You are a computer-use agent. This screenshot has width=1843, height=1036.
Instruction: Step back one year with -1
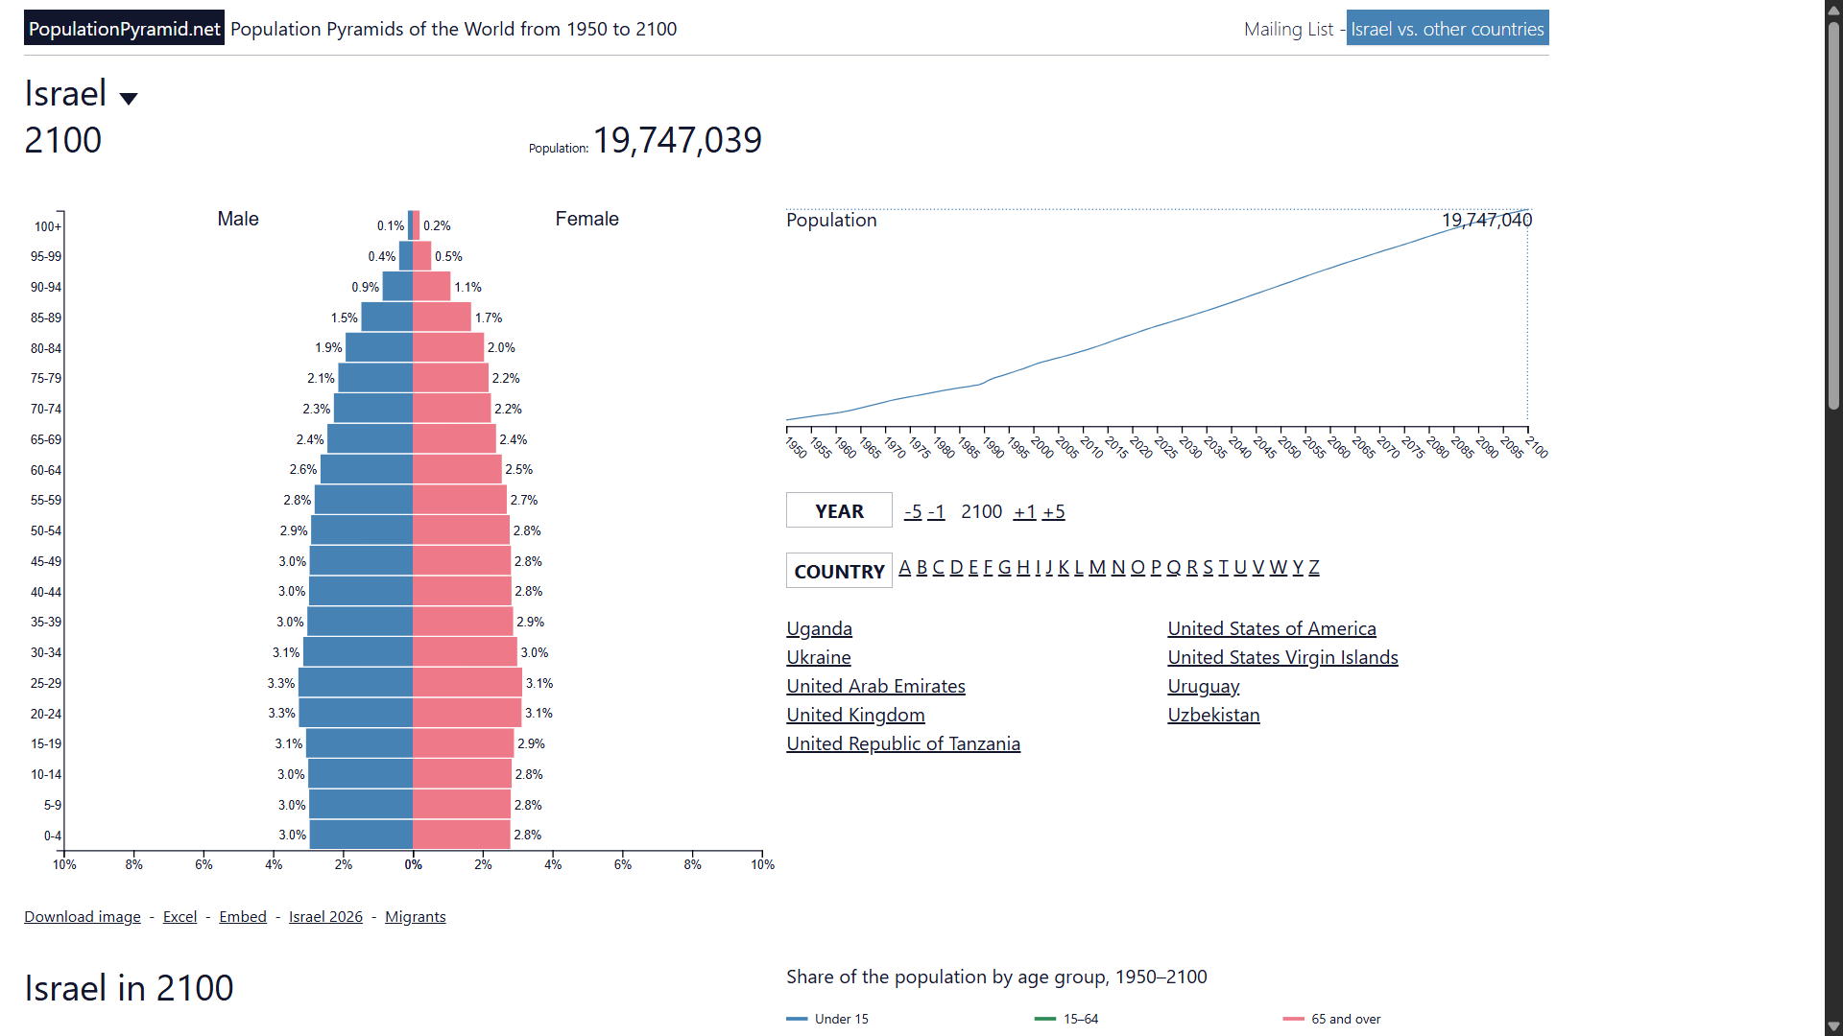(x=937, y=511)
